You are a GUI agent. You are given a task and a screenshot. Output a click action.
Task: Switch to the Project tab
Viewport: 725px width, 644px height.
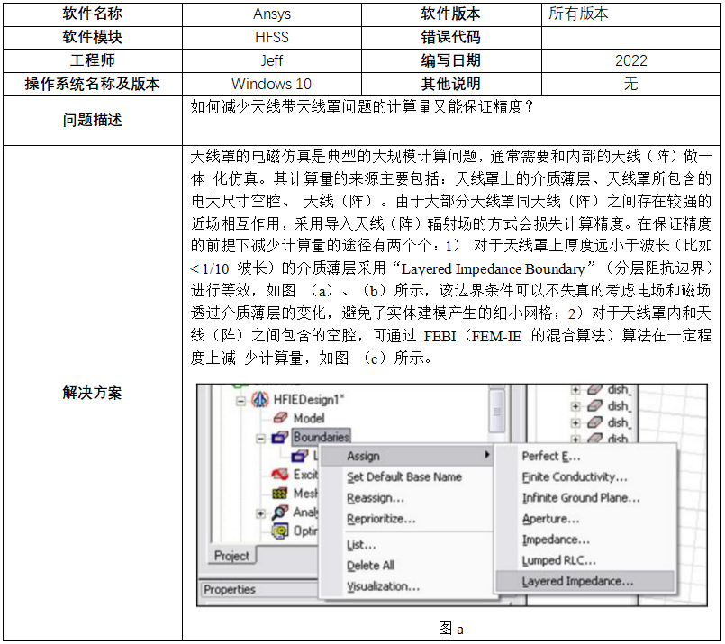coord(231,556)
